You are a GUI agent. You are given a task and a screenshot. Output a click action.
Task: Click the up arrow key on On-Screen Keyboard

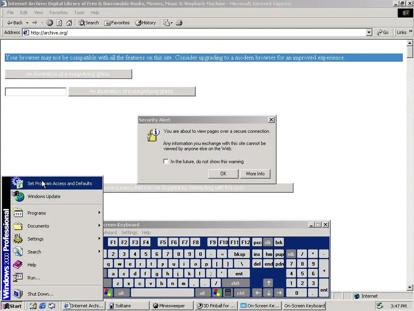tap(268, 283)
